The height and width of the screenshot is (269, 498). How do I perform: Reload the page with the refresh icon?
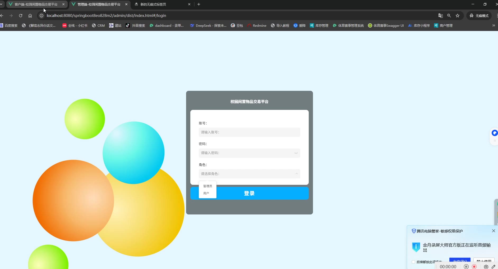21,16
